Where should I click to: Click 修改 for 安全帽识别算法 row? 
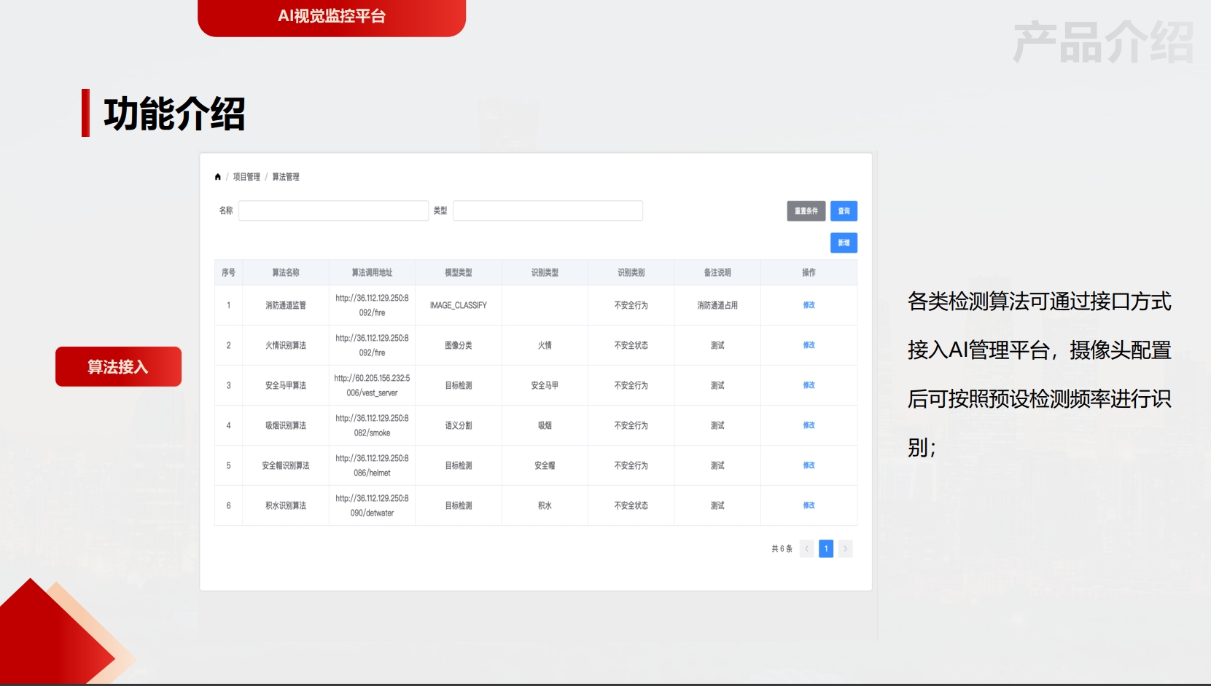click(809, 465)
